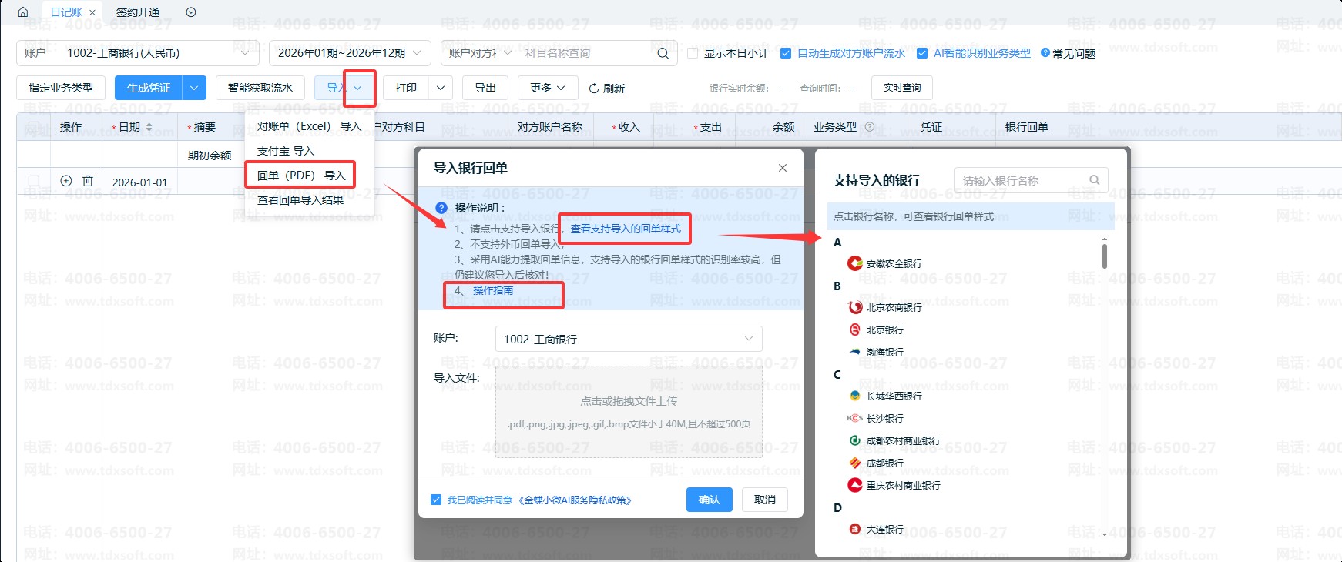The image size is (1342, 562).
Task: Click the help icon beside 业务类型
Action: [870, 127]
